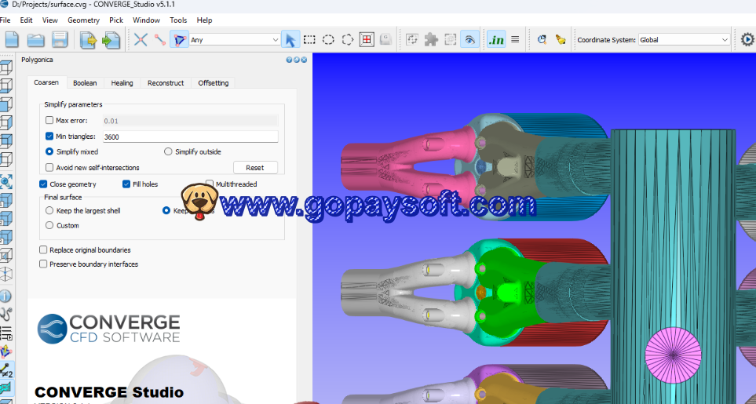Expand the Any pick filter dropdown

click(x=235, y=39)
